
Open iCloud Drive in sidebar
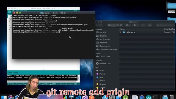(x=103, y=56)
